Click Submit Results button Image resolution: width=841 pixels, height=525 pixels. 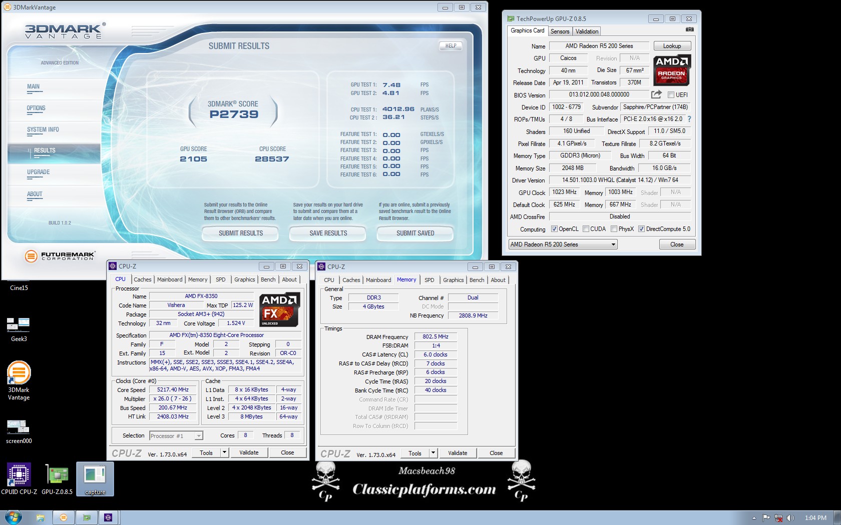(240, 233)
